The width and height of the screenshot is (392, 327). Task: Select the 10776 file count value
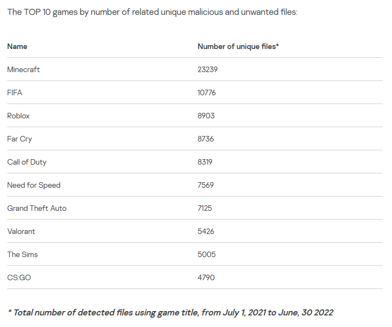206,93
